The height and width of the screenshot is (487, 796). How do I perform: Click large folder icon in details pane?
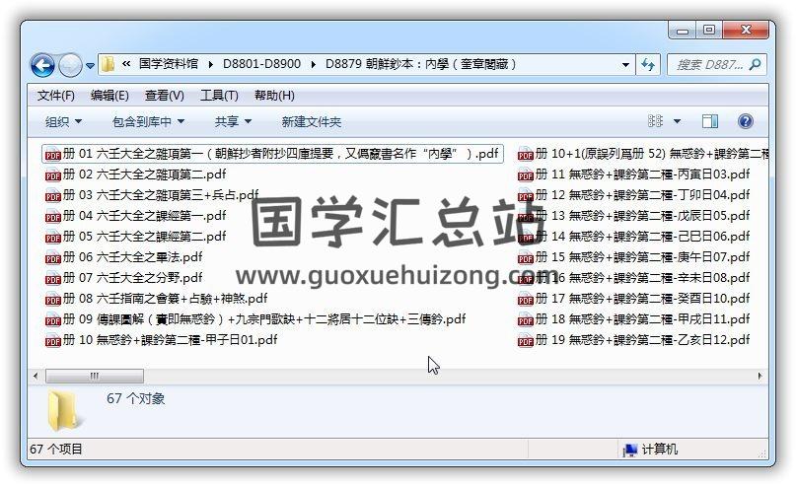(x=64, y=410)
